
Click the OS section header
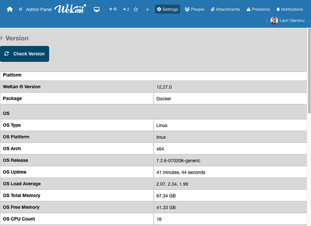tap(154, 112)
